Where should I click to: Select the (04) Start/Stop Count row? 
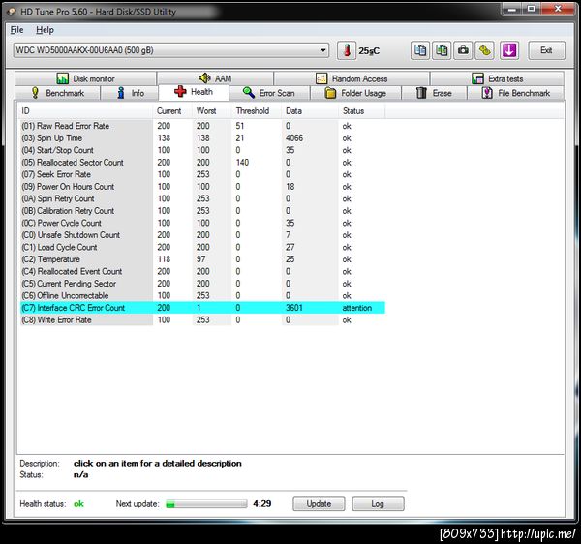(x=202, y=150)
